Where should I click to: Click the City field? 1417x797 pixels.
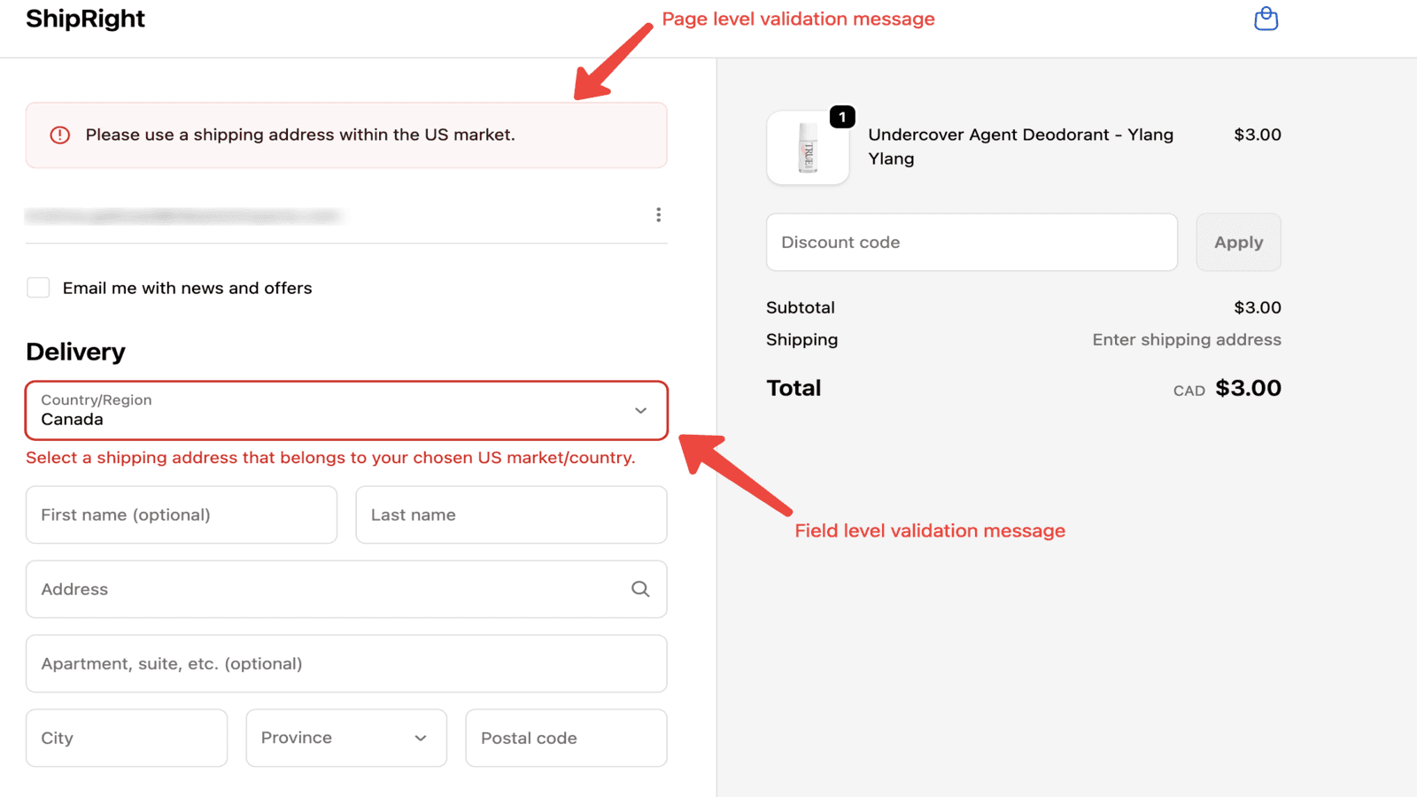click(127, 738)
